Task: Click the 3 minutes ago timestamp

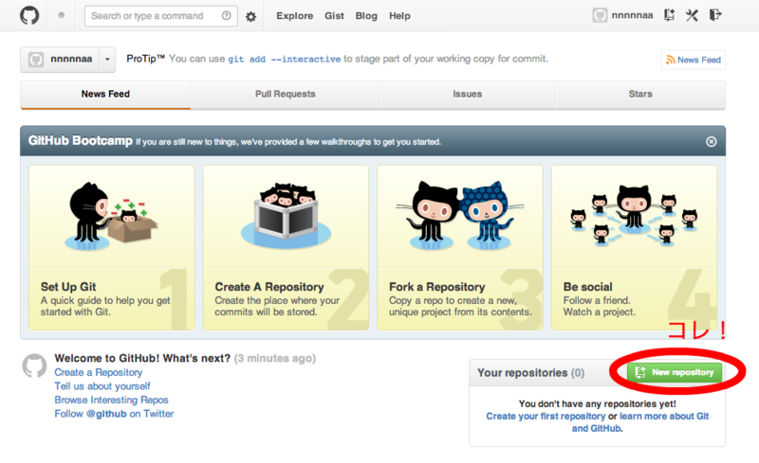Action: (274, 358)
